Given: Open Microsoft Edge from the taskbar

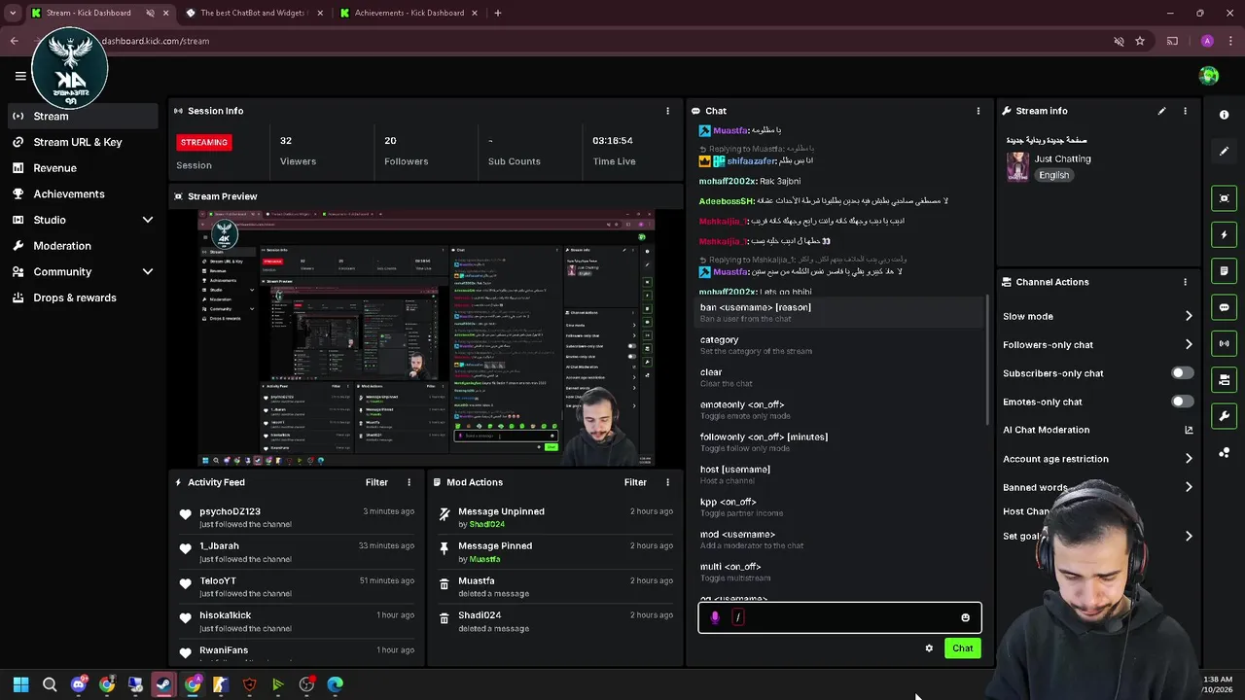Looking at the screenshot, I should 336,684.
